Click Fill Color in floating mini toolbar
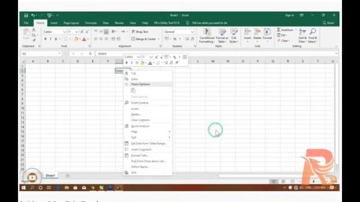 tap(142, 63)
